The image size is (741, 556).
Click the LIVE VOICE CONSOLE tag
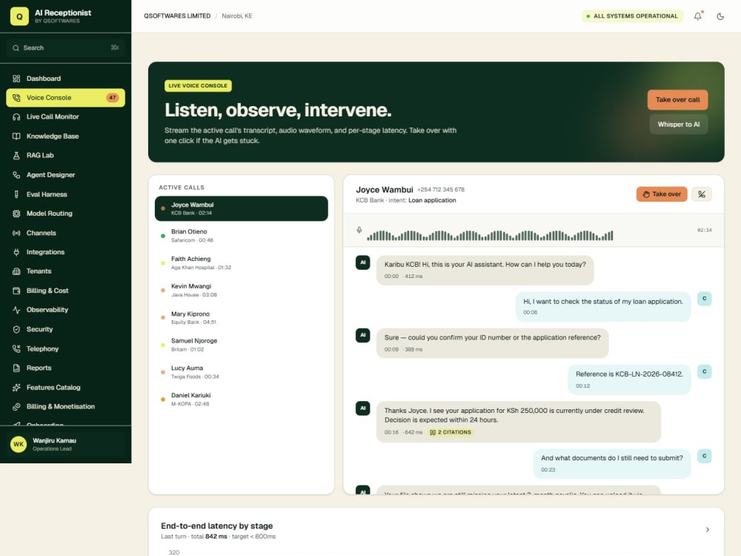click(198, 85)
